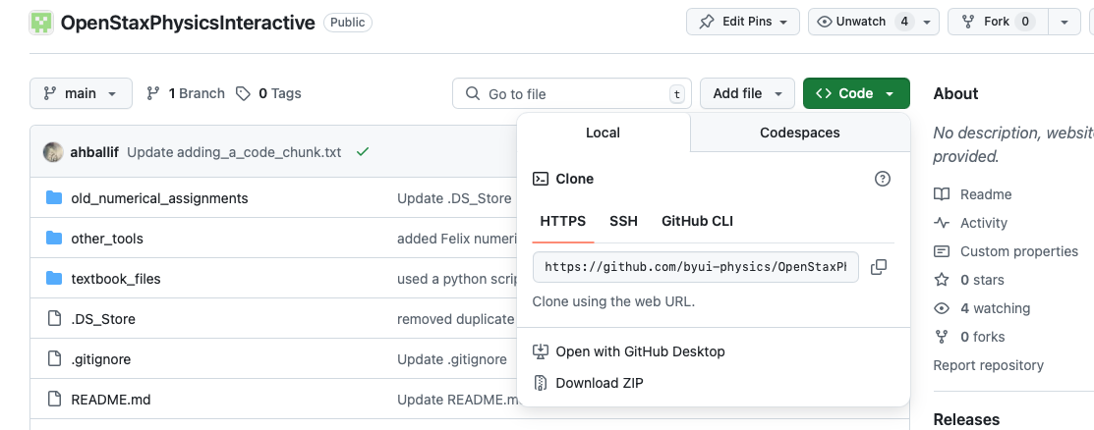Click the branch icon beside 1 Branch
This screenshot has height=430, width=1094.
tap(152, 93)
